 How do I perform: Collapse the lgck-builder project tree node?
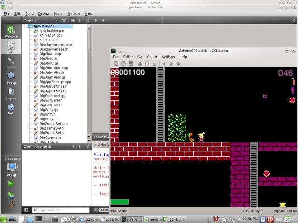24,26
